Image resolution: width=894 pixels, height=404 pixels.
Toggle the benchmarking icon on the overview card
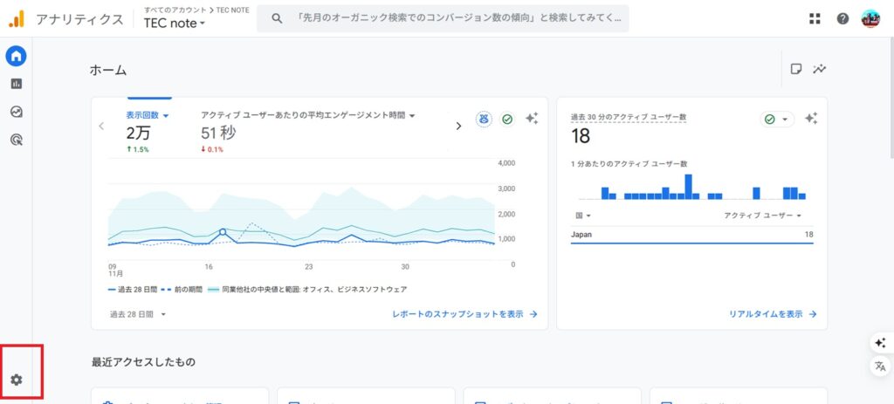point(484,120)
